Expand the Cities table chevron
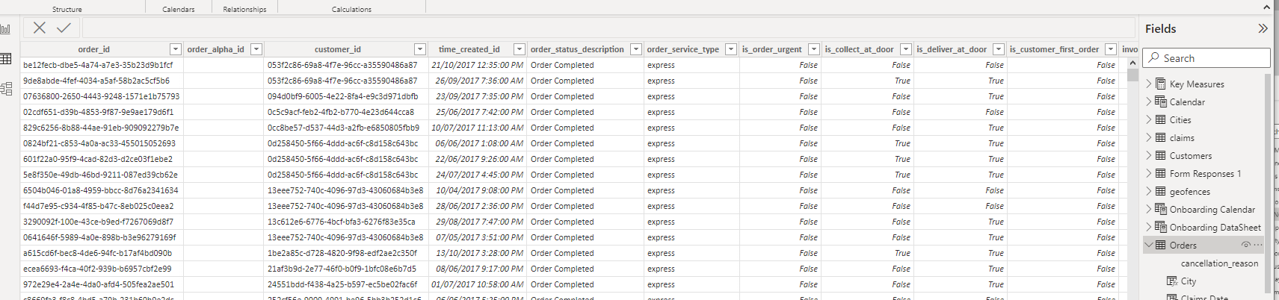Screen dimensions: 1279x300 click(1149, 119)
